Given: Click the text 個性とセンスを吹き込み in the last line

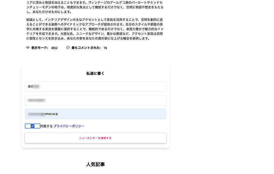Looking at the screenshot, I should pyautogui.click(x=47, y=39).
